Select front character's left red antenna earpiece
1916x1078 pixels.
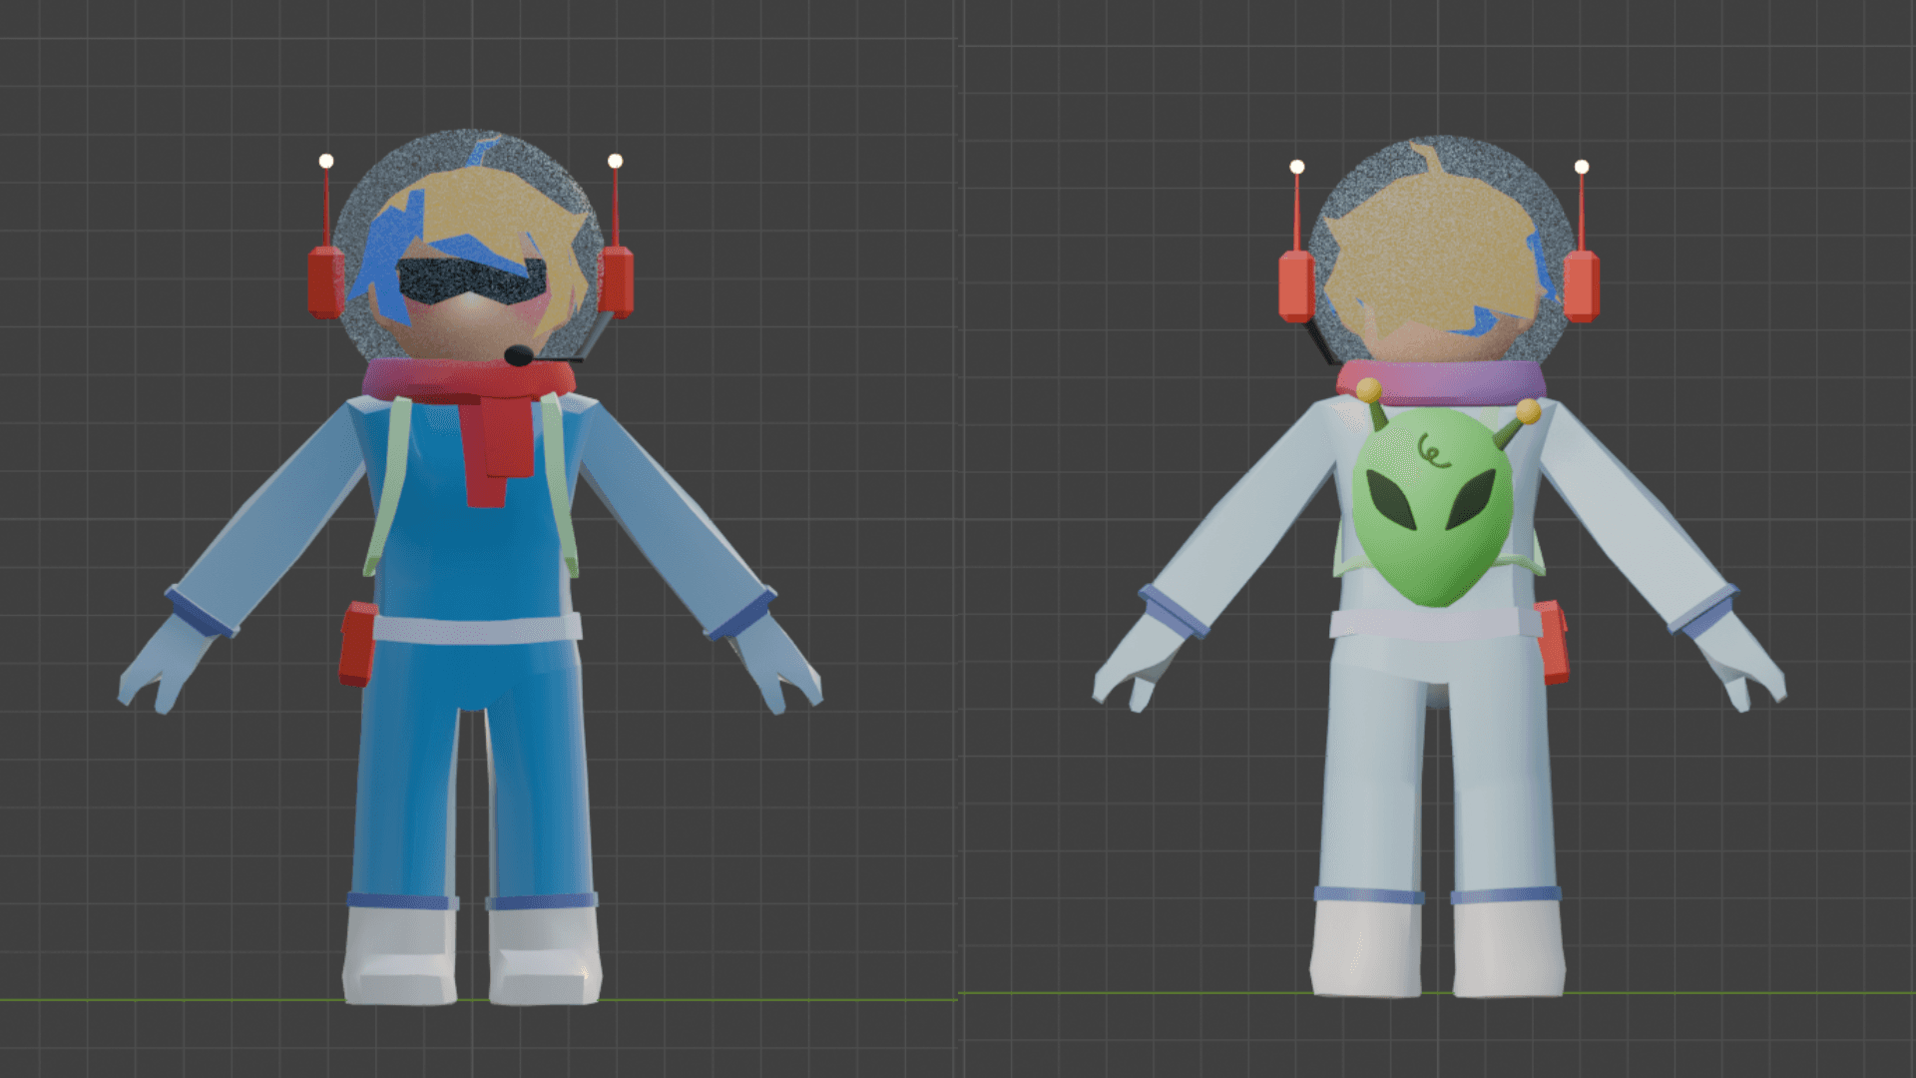tap(325, 281)
